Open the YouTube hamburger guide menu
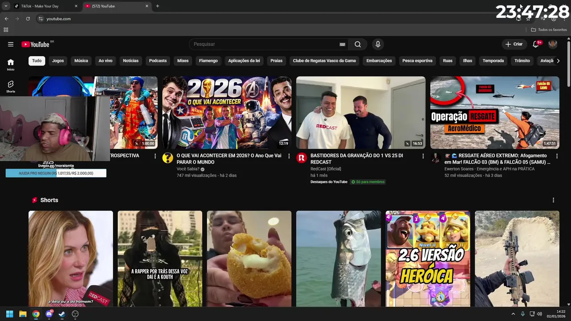This screenshot has width=571, height=321. [11, 44]
